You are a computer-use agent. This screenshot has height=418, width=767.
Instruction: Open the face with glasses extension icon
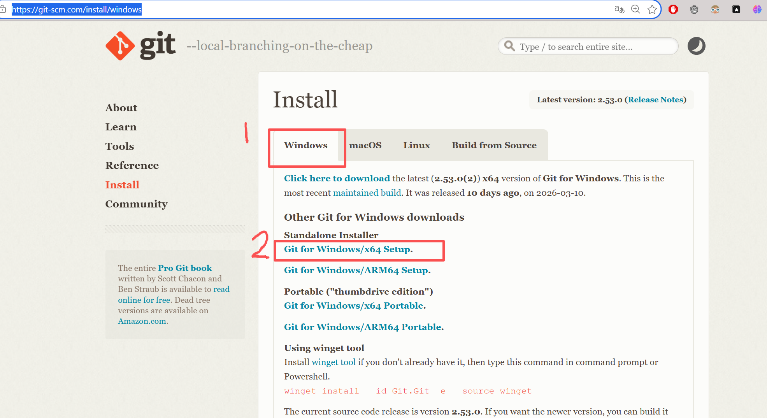(715, 9)
